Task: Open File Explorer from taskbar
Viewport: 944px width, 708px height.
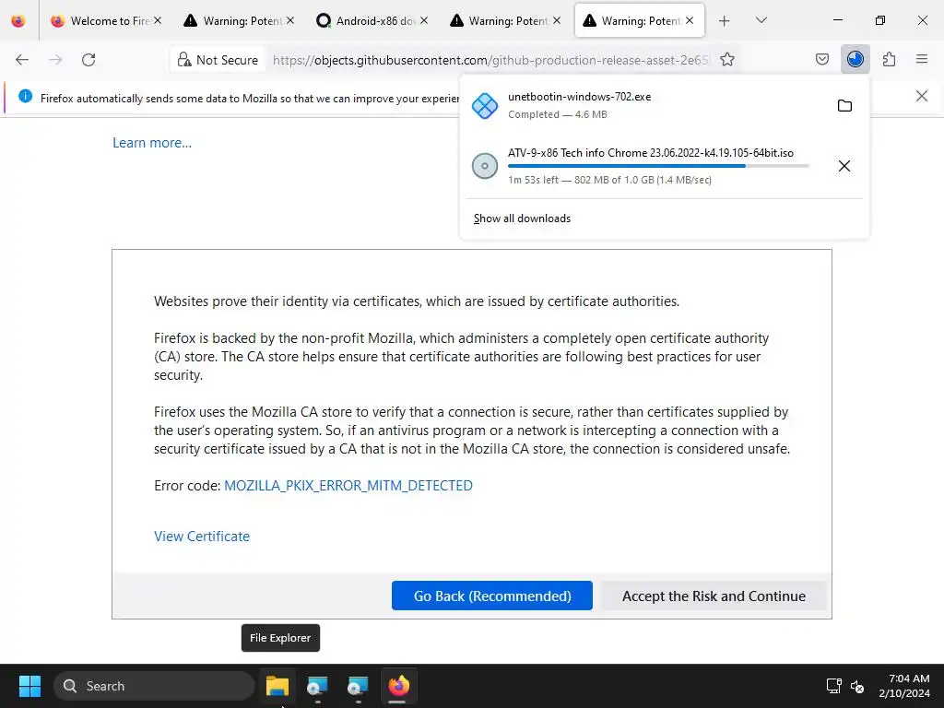Action: click(x=277, y=686)
